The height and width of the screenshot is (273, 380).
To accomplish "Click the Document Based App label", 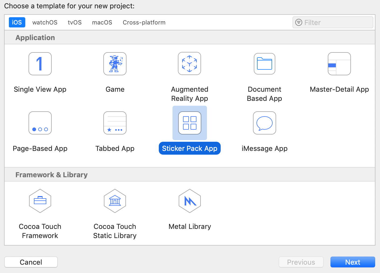I will 265,94.
